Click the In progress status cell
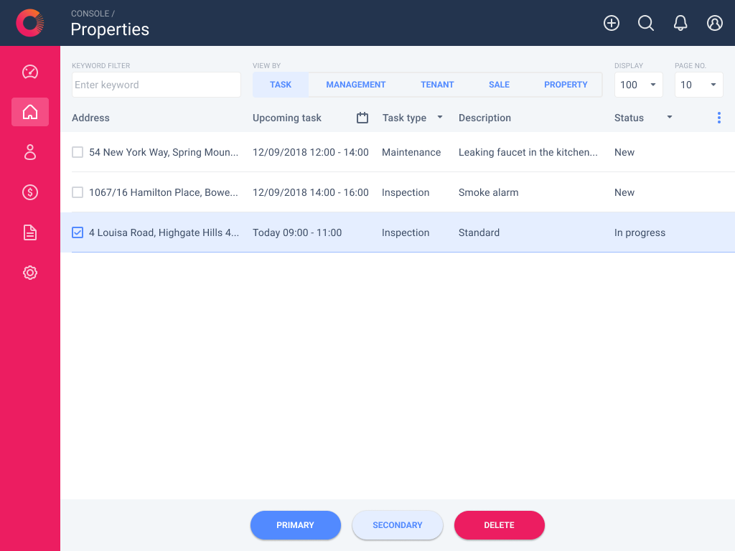The width and height of the screenshot is (735, 551). 640,232
